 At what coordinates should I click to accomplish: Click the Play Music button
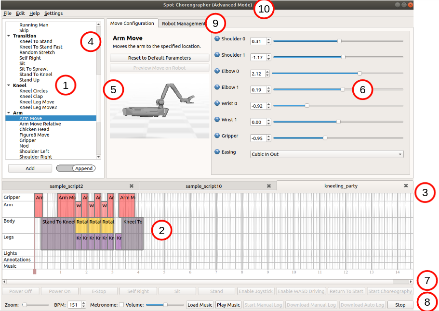click(x=228, y=305)
